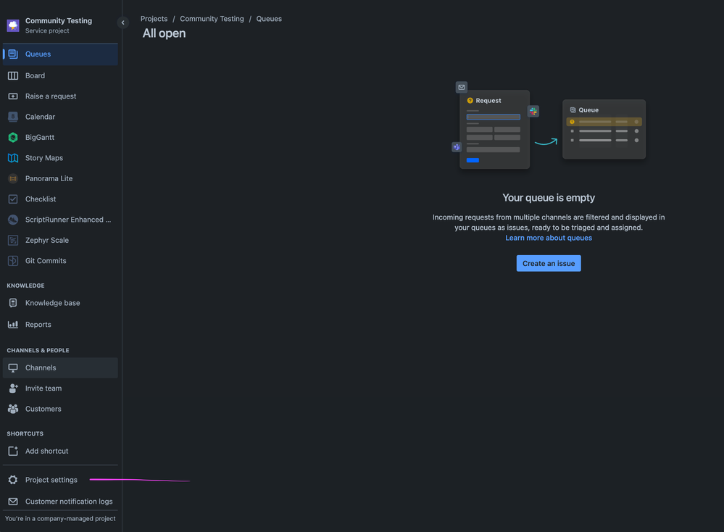Open Customers via the people icon
The height and width of the screenshot is (532, 724).
click(x=12, y=409)
